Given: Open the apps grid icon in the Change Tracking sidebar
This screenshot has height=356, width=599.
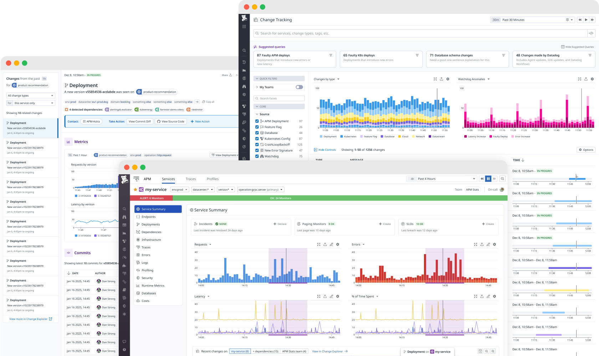Looking at the screenshot, I should 244,26.
